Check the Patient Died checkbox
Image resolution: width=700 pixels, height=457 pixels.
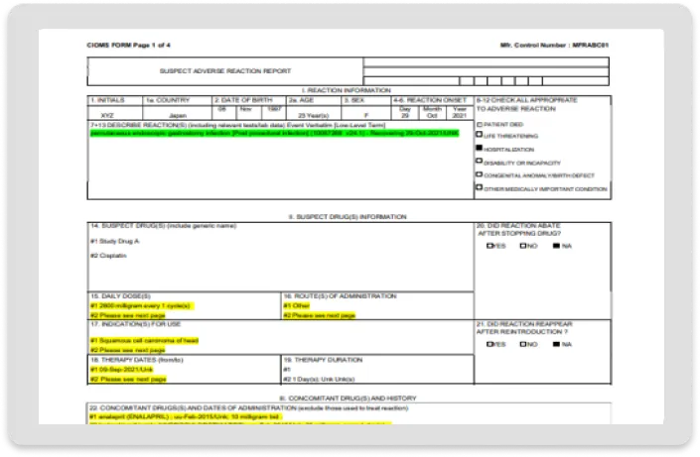click(x=480, y=123)
